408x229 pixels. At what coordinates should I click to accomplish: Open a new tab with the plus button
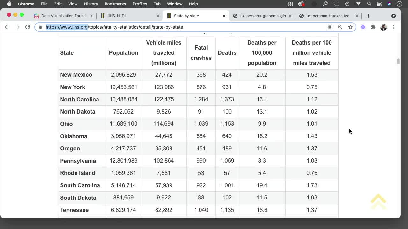[368, 15]
